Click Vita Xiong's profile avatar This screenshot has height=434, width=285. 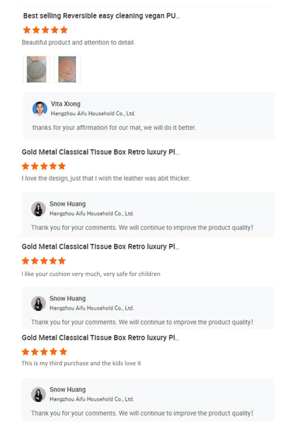pyautogui.click(x=40, y=108)
